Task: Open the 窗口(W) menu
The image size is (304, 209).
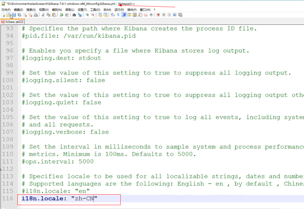Action: tap(145, 10)
